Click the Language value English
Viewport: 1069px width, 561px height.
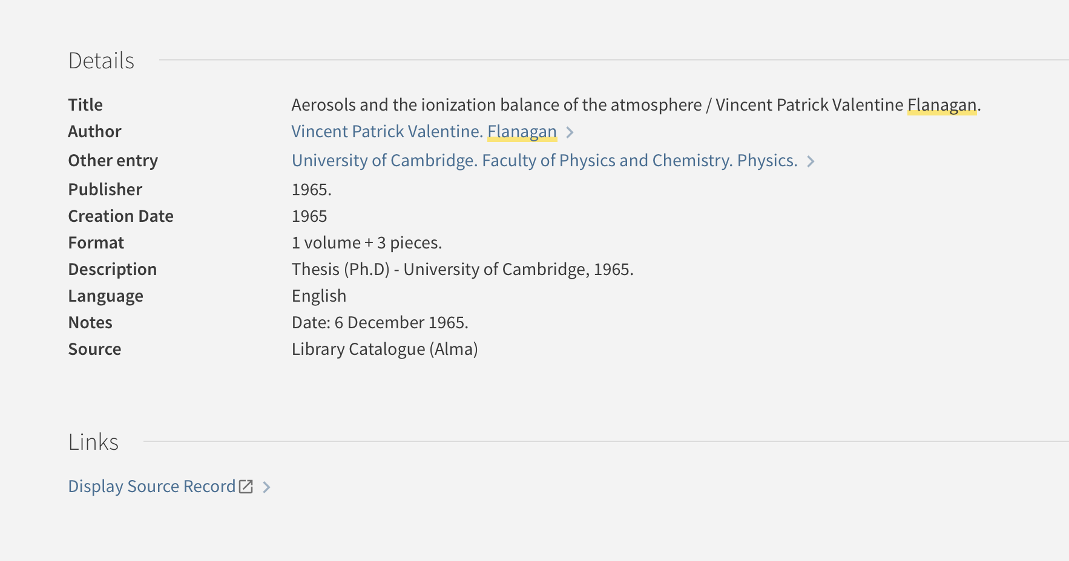(x=318, y=296)
